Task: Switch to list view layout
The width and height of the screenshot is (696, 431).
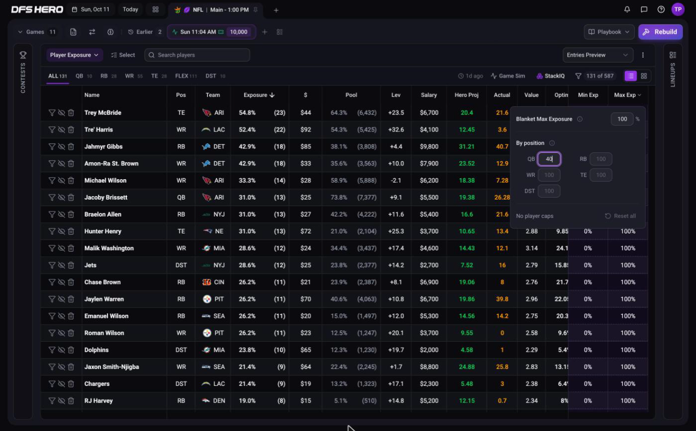Action: (630, 76)
